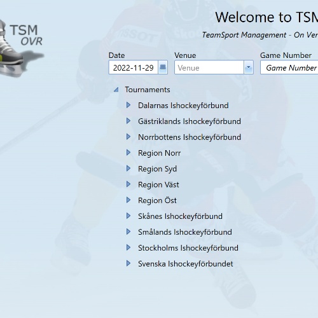Select Stockholms Ishockeyförbund in the tree

click(188, 248)
